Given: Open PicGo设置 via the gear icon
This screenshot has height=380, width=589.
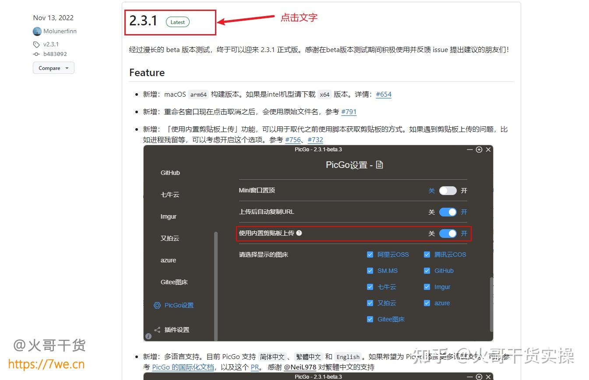Looking at the screenshot, I should [x=157, y=305].
